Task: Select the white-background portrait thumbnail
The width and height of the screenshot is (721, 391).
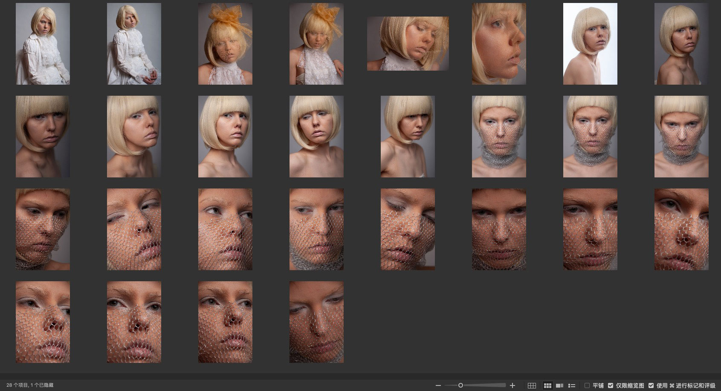Action: [590, 43]
